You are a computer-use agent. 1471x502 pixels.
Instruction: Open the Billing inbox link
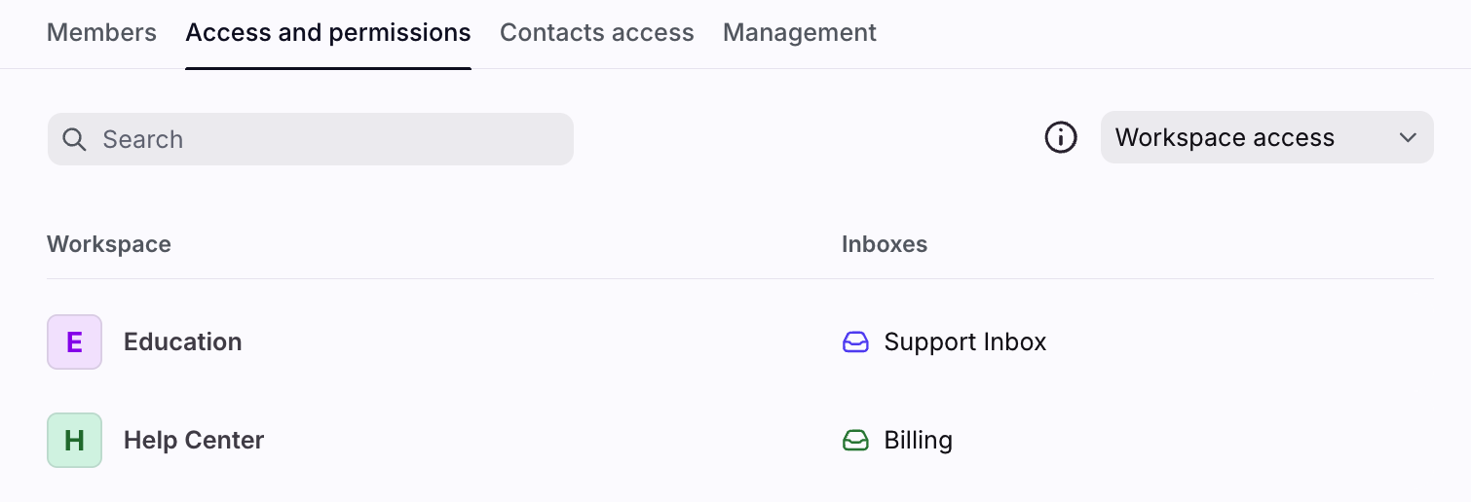tap(918, 441)
